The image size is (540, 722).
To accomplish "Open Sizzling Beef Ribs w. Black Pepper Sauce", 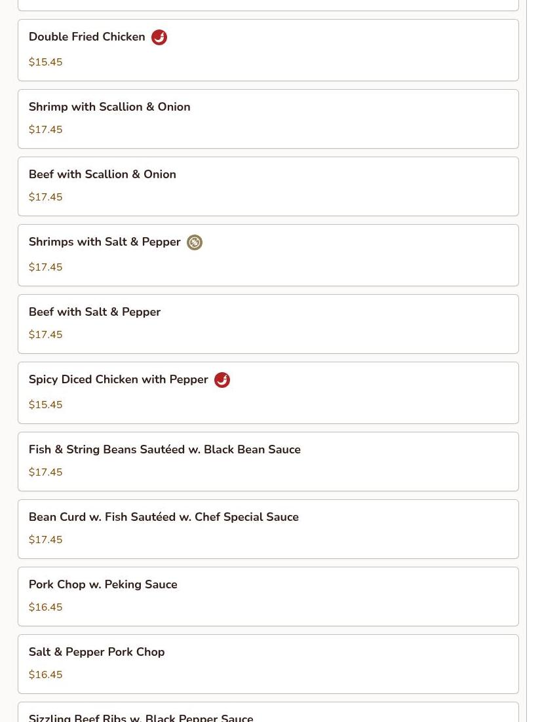I will tap(141, 717).
